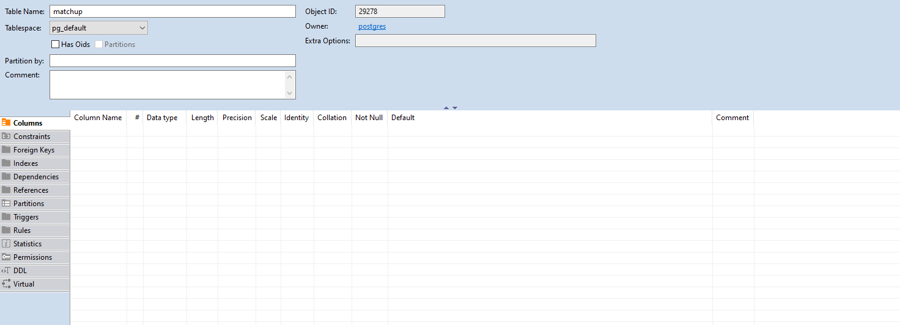Switch to the Indexes tab
The height and width of the screenshot is (325, 900).
tap(35, 163)
